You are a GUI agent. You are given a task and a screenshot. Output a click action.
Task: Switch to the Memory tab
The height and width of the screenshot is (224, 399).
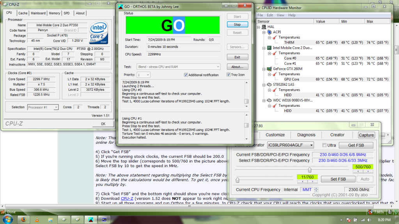[55, 13]
